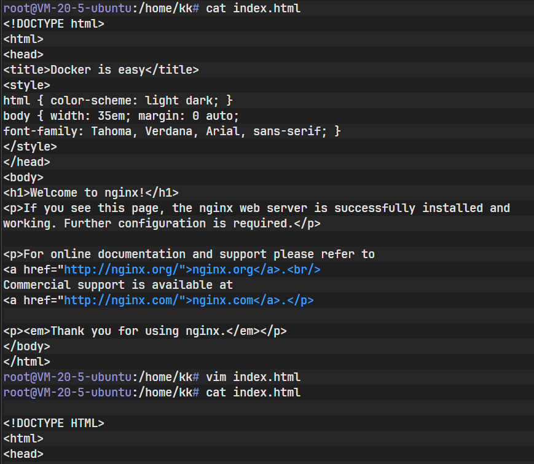534x464 pixels.
Task: Click the closing '</body>' tag line
Action: 27,346
